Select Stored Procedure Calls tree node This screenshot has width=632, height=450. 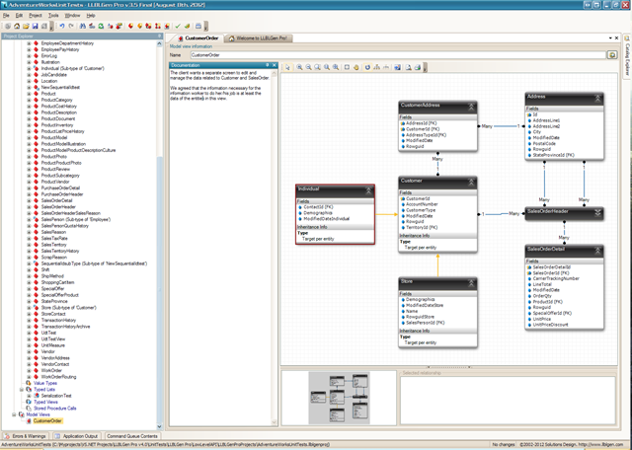click(55, 409)
